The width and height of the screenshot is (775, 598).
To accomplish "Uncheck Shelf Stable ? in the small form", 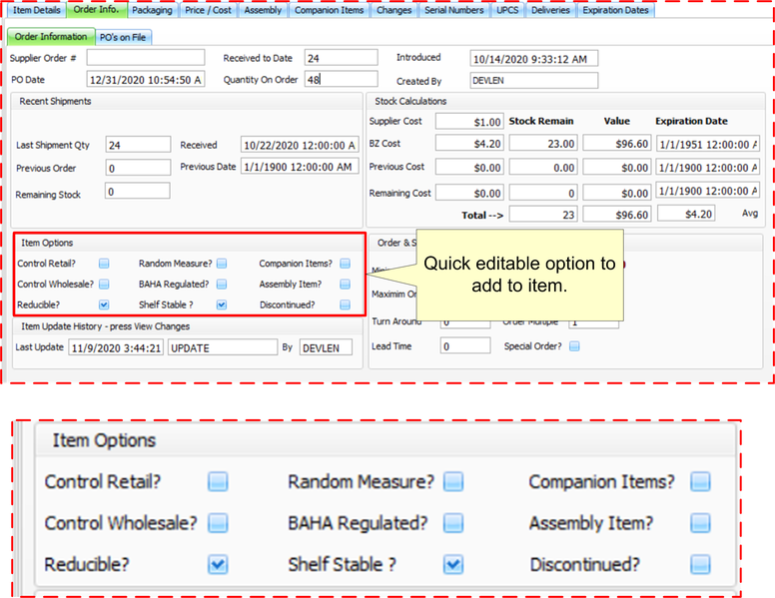I will (222, 304).
